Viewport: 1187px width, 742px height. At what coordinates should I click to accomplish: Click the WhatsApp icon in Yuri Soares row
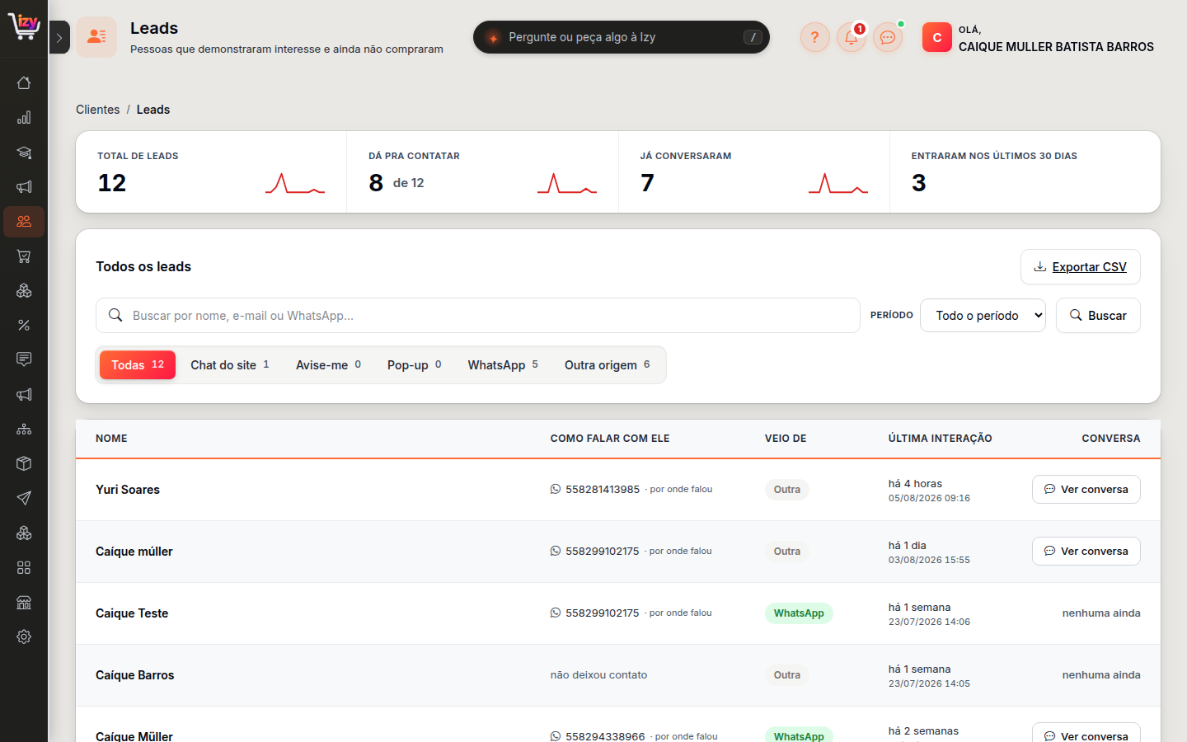point(556,489)
